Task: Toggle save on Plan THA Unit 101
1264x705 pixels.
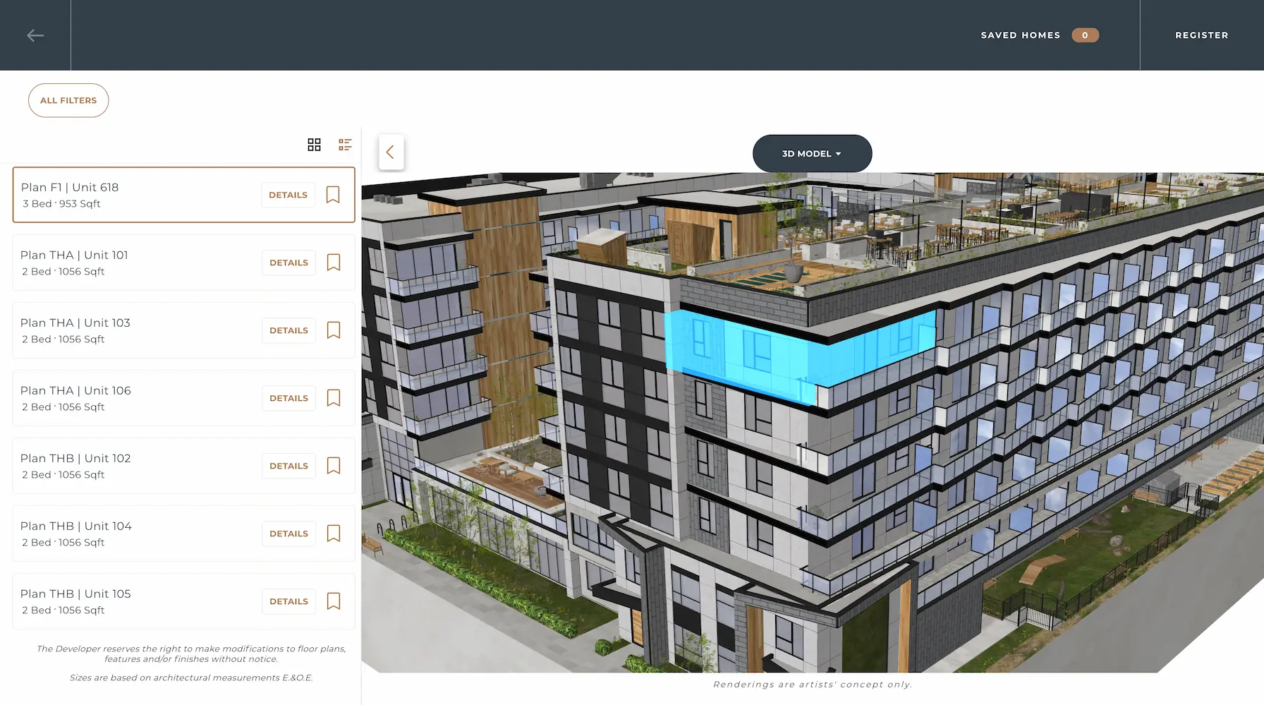Action: (333, 262)
